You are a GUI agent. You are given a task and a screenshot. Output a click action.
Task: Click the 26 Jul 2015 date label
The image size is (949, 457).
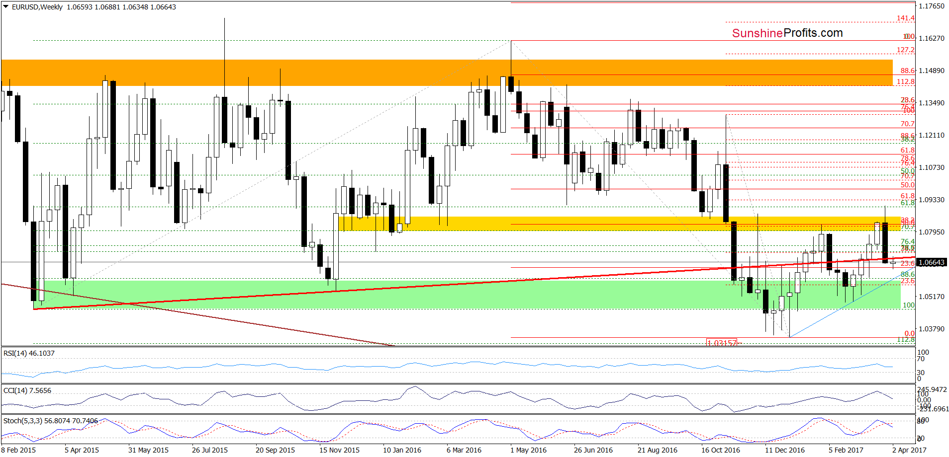pyautogui.click(x=210, y=450)
